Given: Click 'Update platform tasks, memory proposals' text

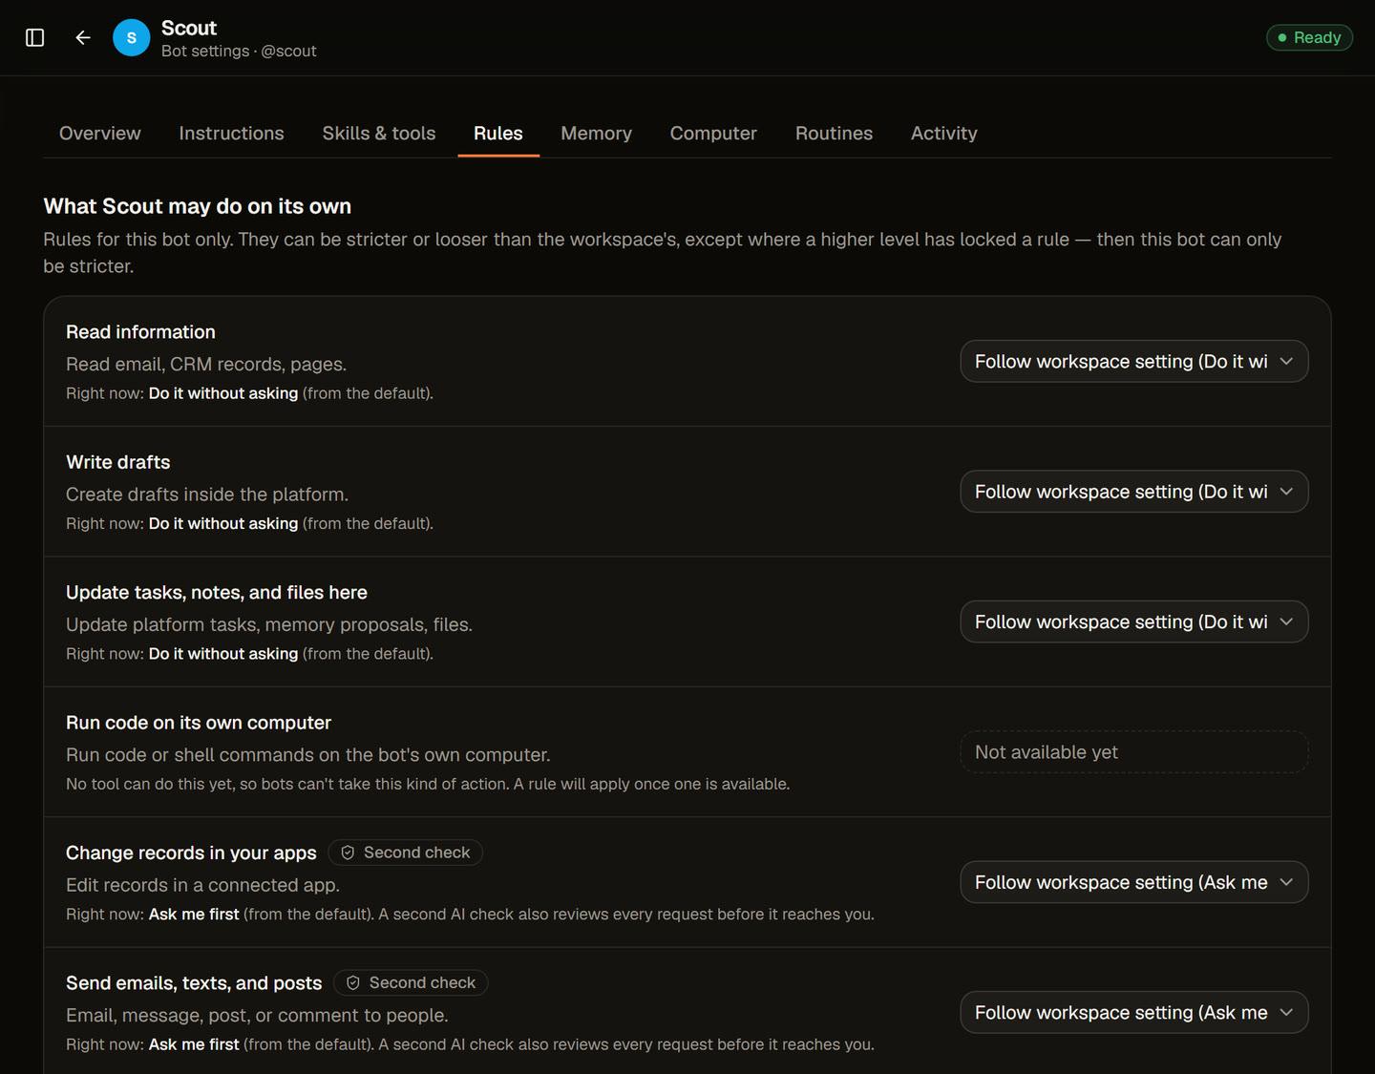Looking at the screenshot, I should 269,624.
